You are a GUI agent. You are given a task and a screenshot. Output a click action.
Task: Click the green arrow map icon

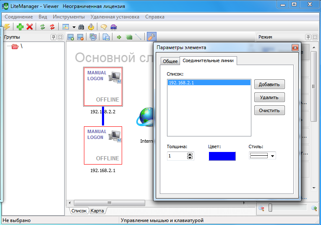119,37
